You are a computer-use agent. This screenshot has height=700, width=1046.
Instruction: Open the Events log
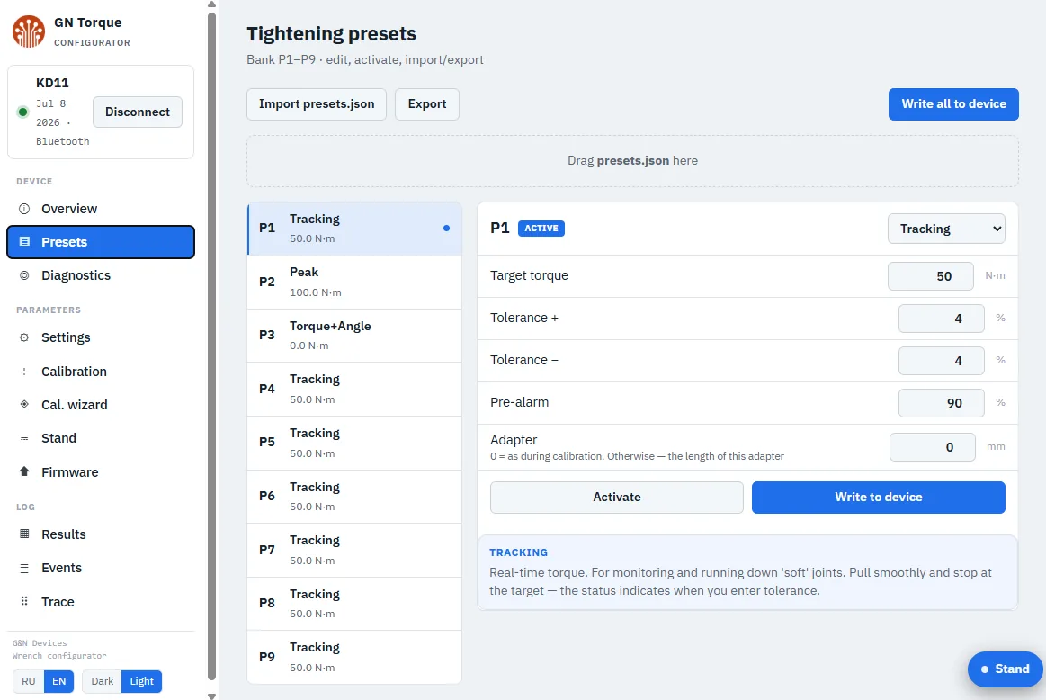[101, 568]
